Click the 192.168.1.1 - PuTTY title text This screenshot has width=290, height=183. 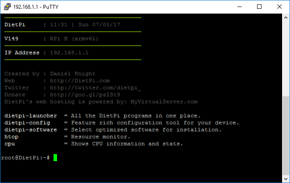36,7
